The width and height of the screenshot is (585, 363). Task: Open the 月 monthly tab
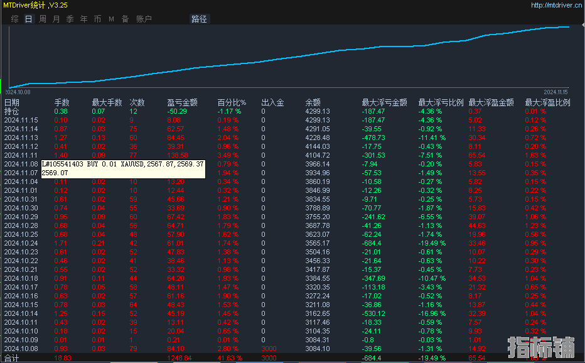[56, 19]
